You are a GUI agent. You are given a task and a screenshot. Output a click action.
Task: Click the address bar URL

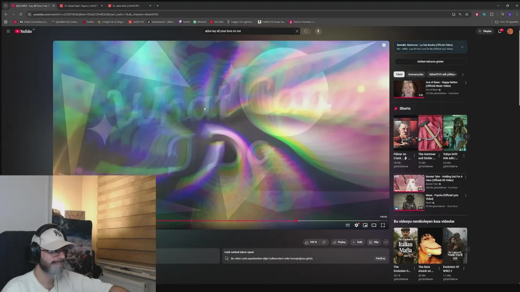[x=96, y=14]
